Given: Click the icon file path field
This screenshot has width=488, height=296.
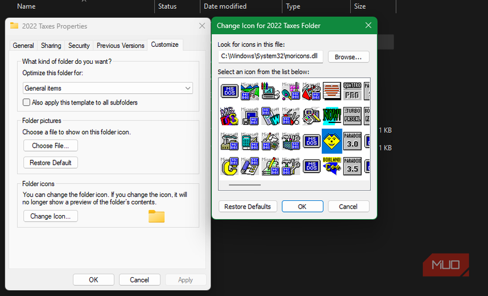Looking at the screenshot, I should (x=270, y=57).
